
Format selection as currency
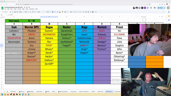pos(26,12)
